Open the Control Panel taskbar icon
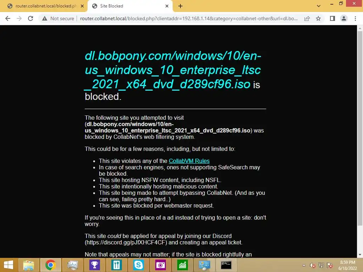363x272 pixels. [x=204, y=265]
